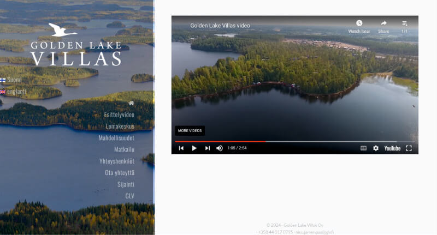Open the Sijainti menu item
This screenshot has height=235, width=437.
[x=126, y=184]
